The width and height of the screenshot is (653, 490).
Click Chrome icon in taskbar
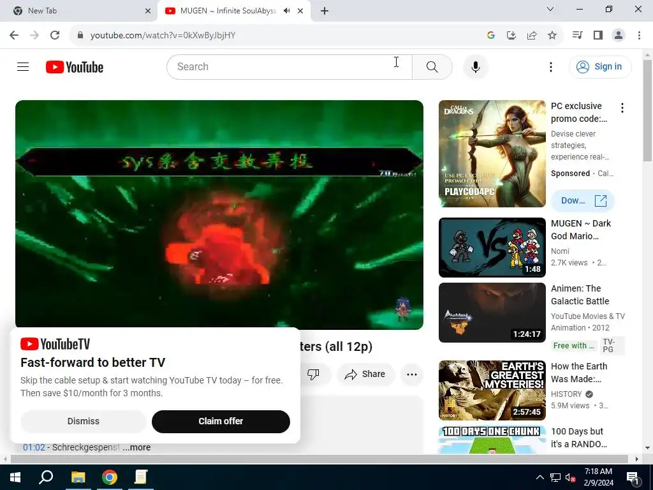[x=110, y=477]
